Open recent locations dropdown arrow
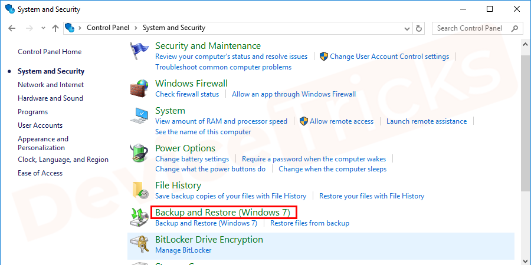This screenshot has height=265, width=531. coord(42,28)
